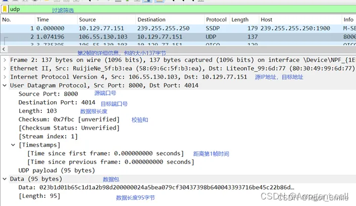The image size is (356, 206).
Task: Collapse the Data (95 bytes) section
Action: (x=5, y=179)
